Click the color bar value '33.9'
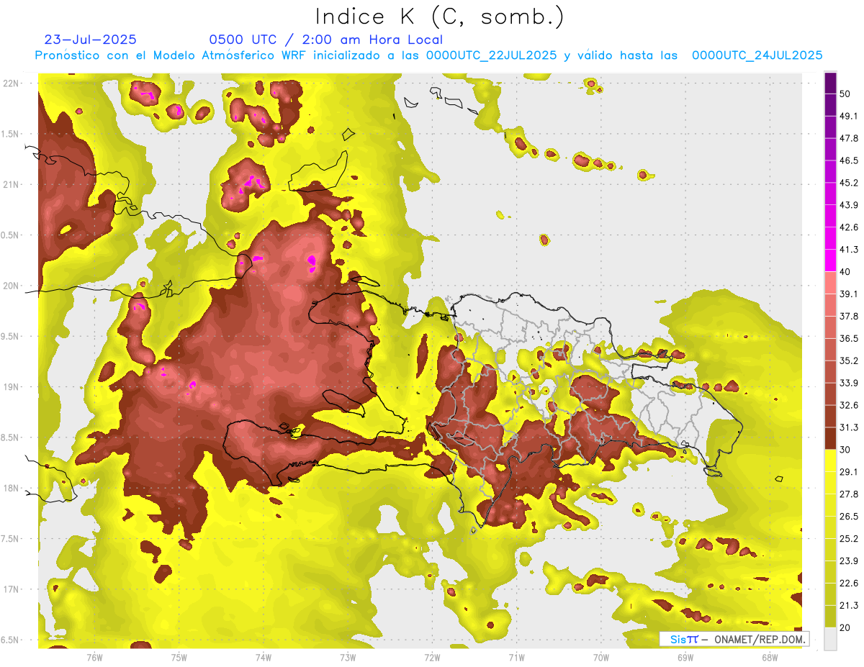This screenshot has height=667, width=864. [x=849, y=383]
